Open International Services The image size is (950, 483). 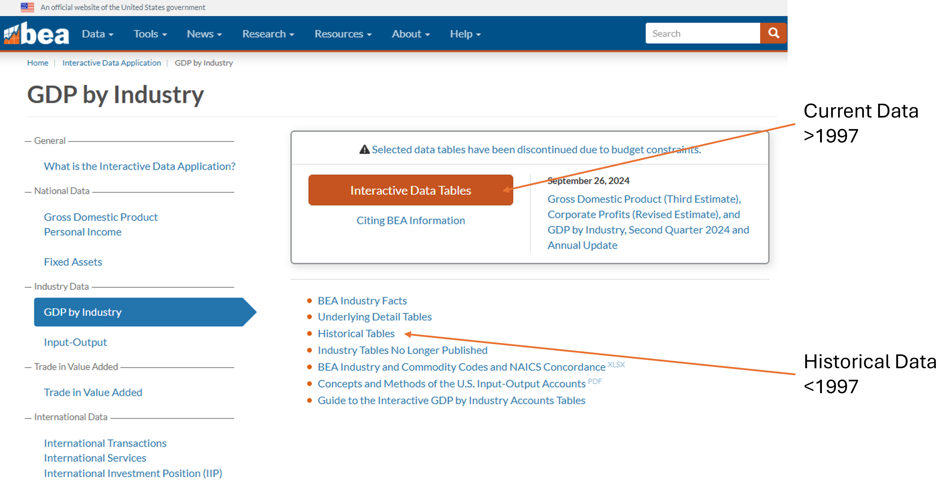tap(95, 458)
